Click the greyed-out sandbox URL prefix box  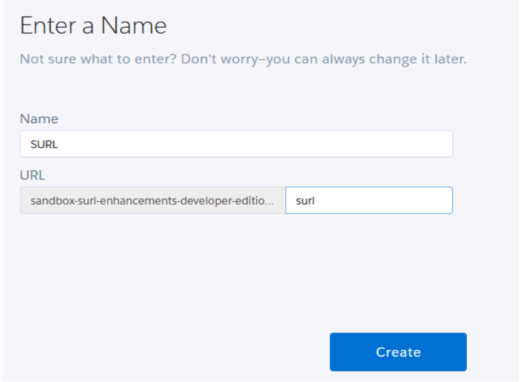click(x=152, y=201)
